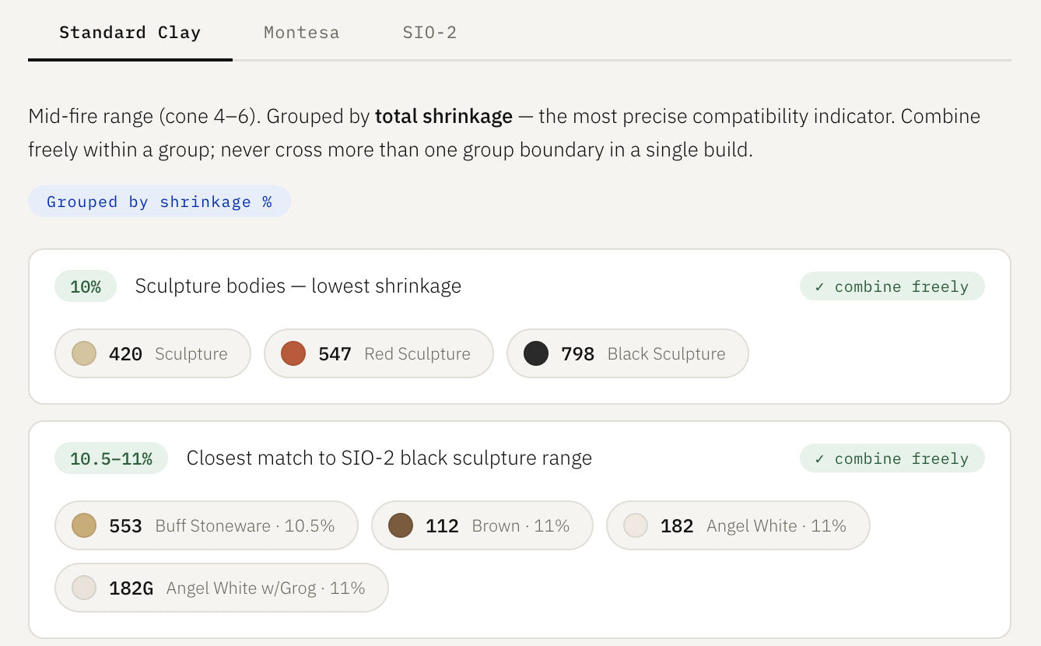Select the 112 Brown color circle
The width and height of the screenshot is (1041, 646).
pyautogui.click(x=400, y=525)
